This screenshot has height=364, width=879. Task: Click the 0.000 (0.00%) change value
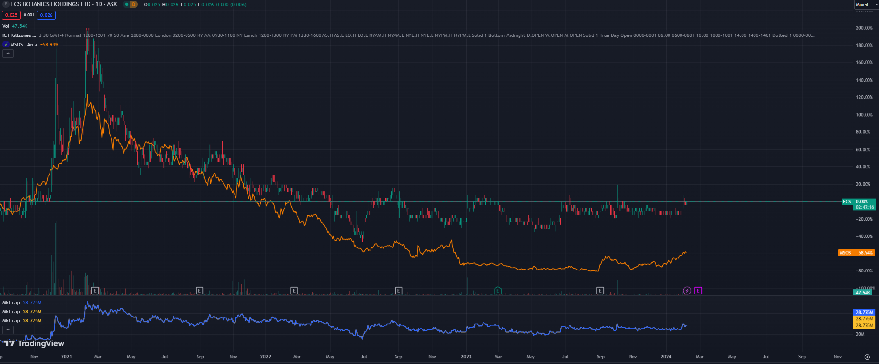(x=231, y=5)
